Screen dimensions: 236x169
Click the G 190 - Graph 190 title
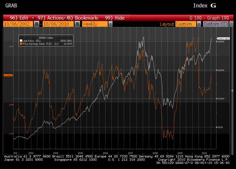click(x=209, y=18)
